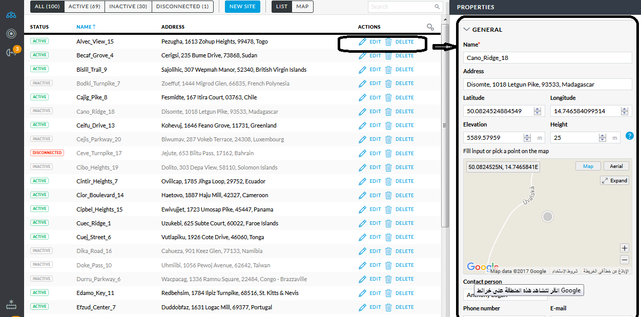Switch to Map view toggle

[302, 7]
